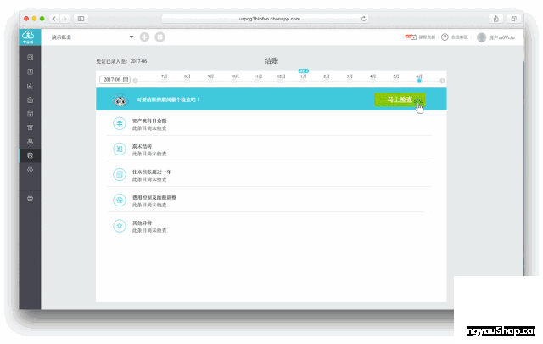The width and height of the screenshot is (543, 344).
Task: Select the active closing-check icon in sidebar
Action: [31, 155]
